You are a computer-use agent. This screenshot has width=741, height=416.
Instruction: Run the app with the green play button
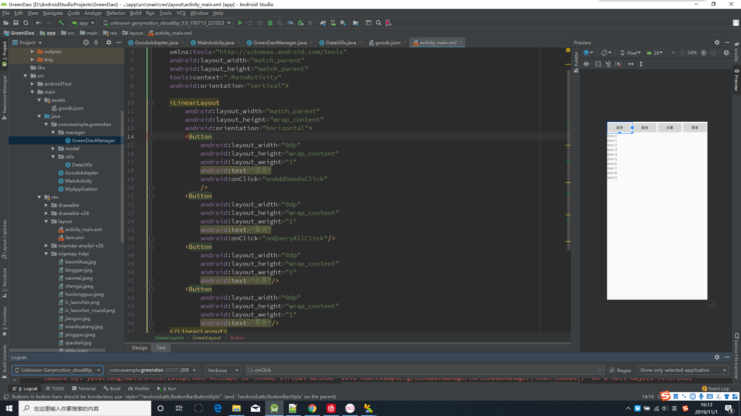240,23
